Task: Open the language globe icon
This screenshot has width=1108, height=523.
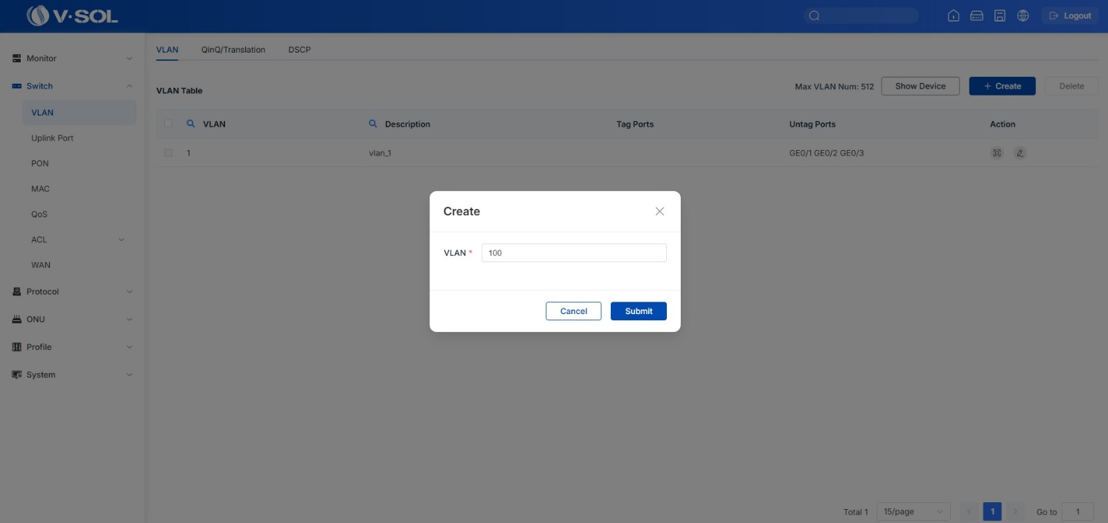Action: click(1023, 16)
